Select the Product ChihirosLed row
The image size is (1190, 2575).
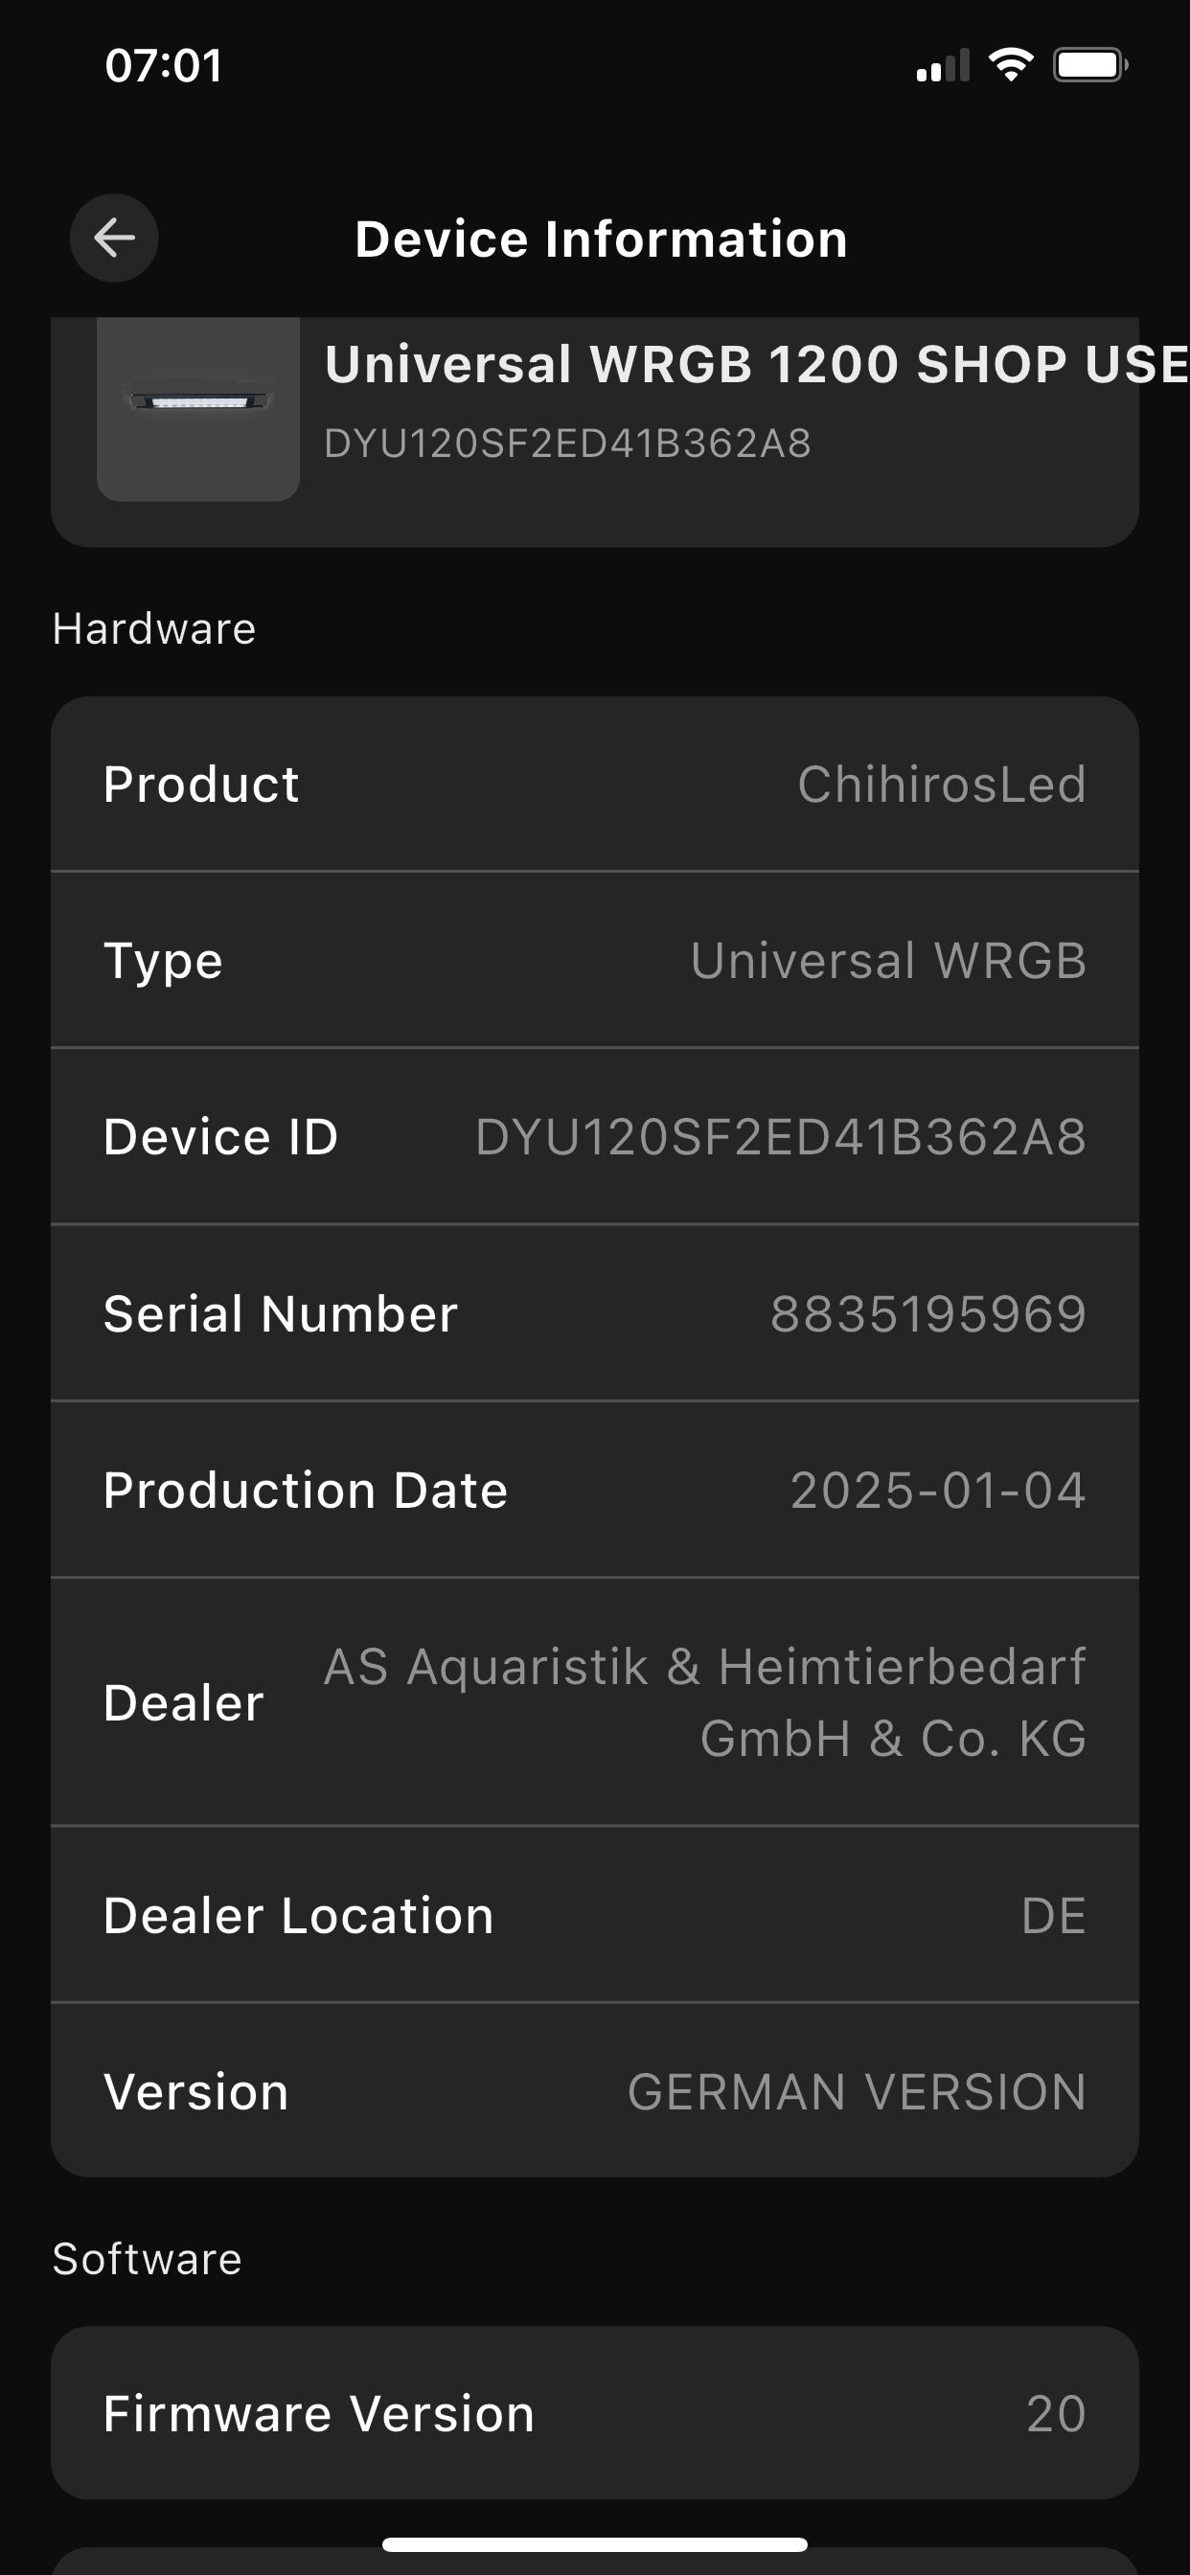click(595, 784)
